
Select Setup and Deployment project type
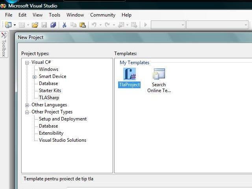click(x=63, y=119)
